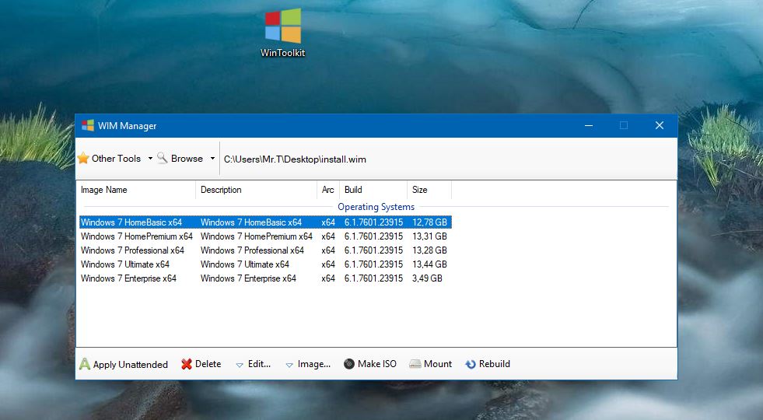763x420 pixels.
Task: Click the Rebuild refresh icon
Action: pos(471,364)
